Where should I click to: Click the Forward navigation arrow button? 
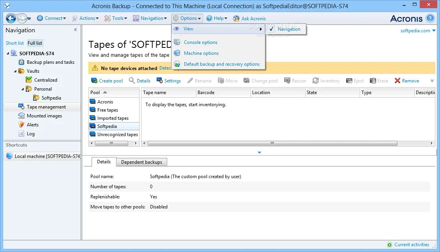coord(21,19)
